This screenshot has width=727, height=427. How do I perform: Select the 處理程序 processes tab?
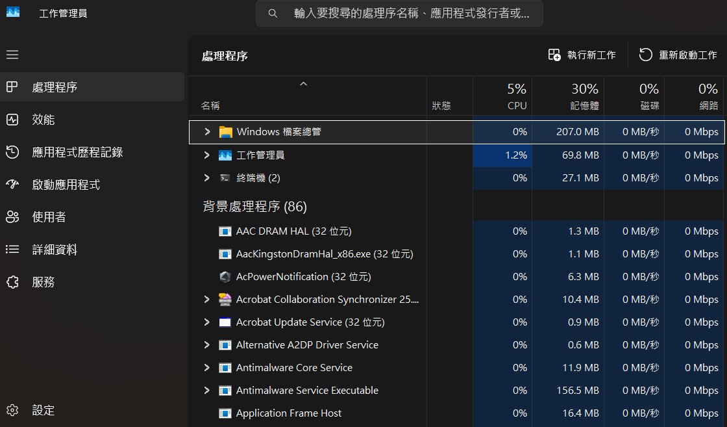coord(55,87)
